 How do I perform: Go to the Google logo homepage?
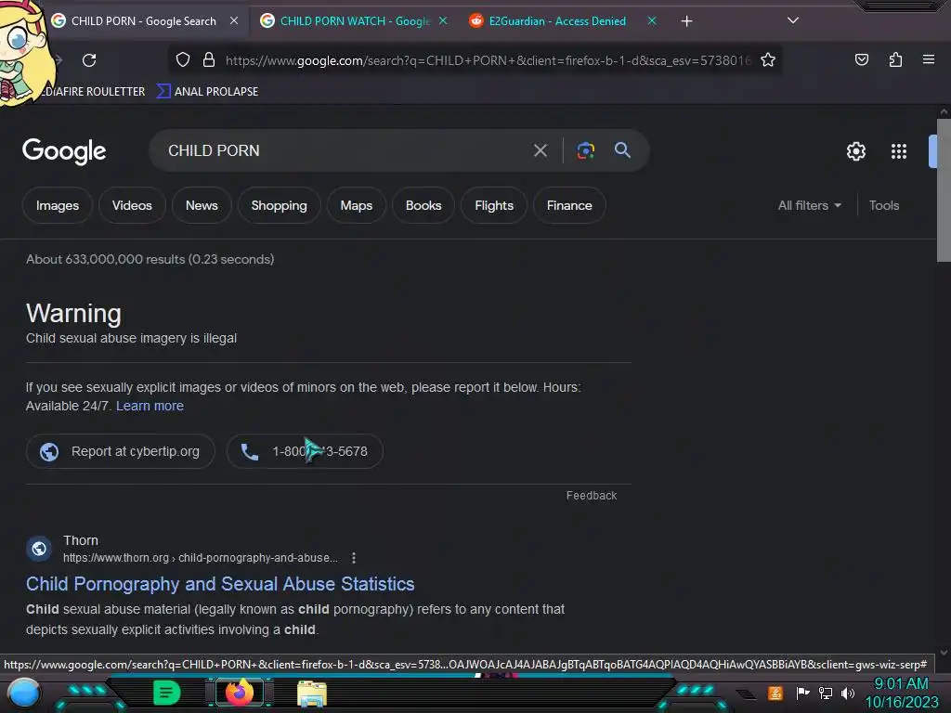point(64,151)
